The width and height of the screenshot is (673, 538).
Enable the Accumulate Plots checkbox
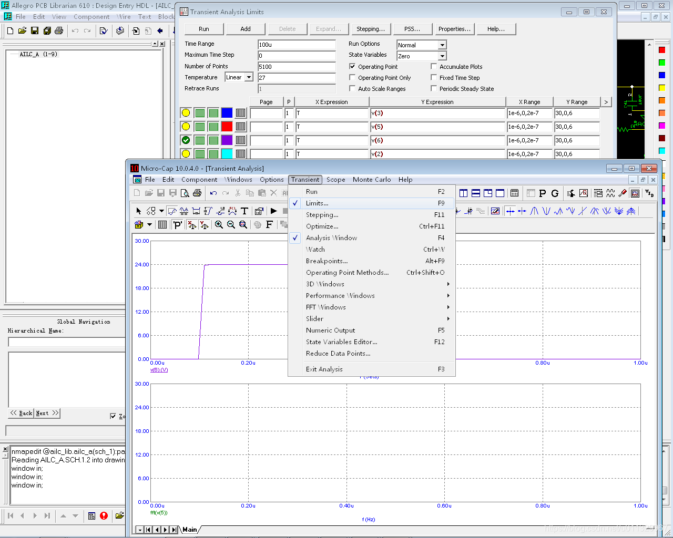tap(434, 66)
